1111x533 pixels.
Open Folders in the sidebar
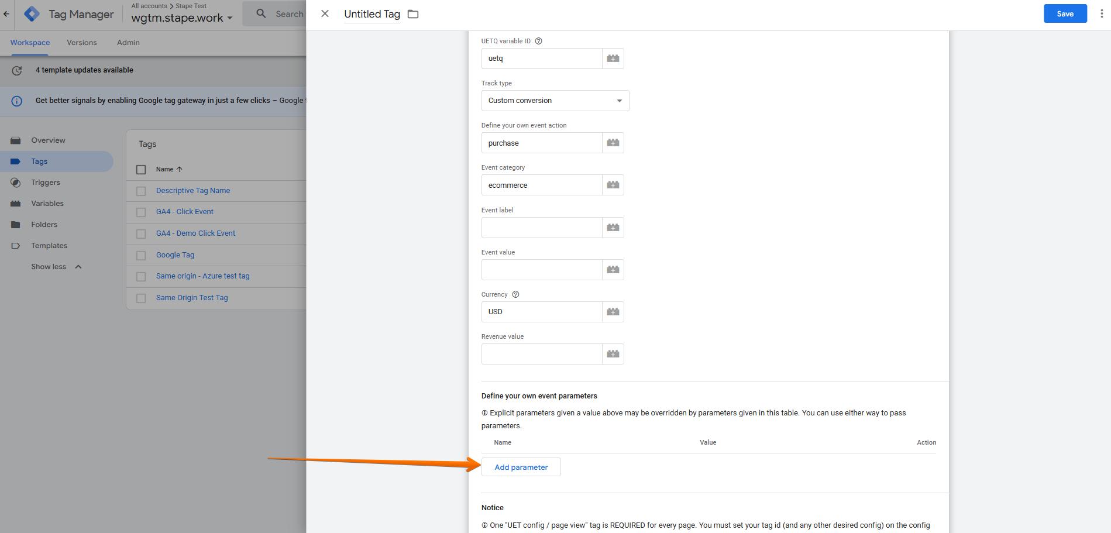coord(44,225)
